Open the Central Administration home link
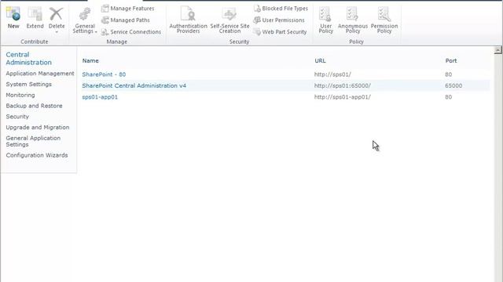Screen dimensions: 503x282 point(28,59)
